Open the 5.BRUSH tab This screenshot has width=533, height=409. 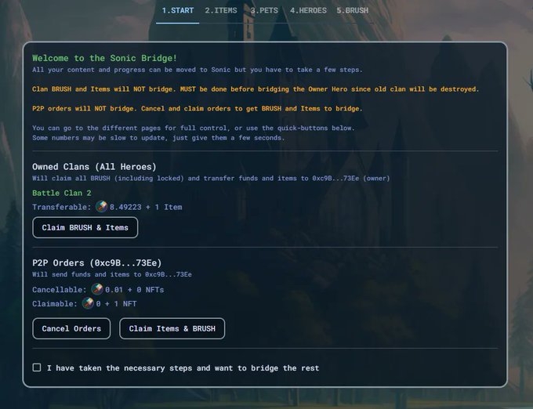point(352,10)
